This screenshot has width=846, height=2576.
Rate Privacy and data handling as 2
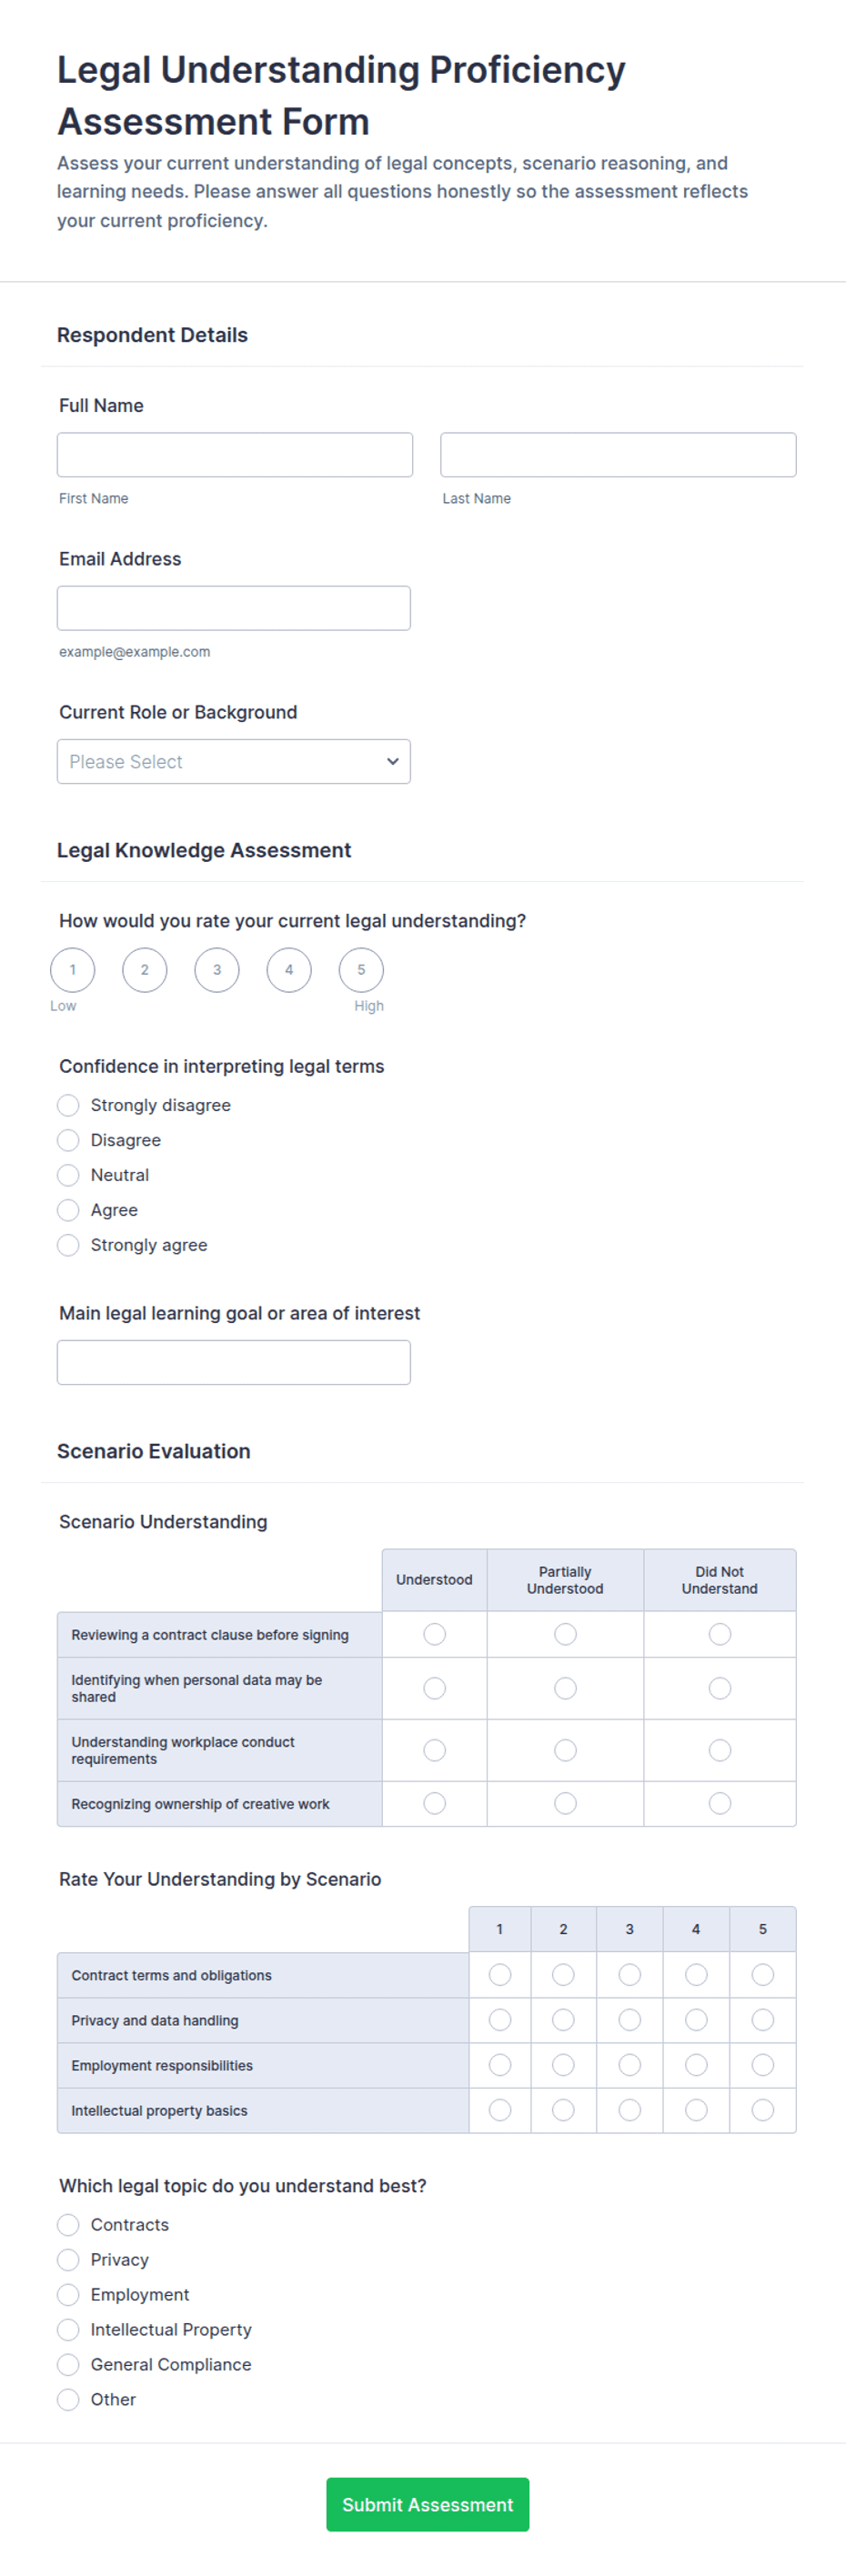point(563,2020)
